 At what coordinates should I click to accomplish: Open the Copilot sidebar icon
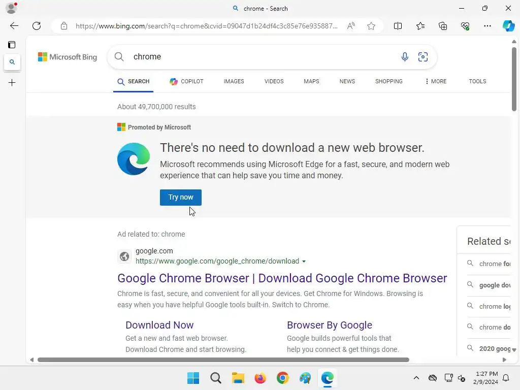508,26
